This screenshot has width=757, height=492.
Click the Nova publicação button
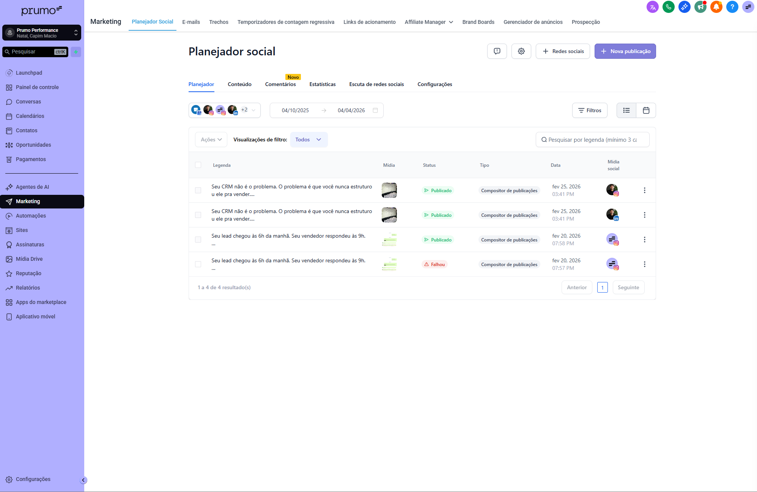[625, 51]
